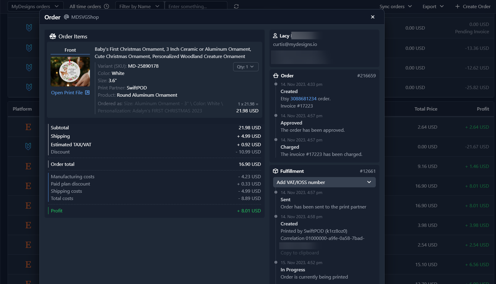Image resolution: width=496 pixels, height=284 pixels.
Task: Expand the Add VAT/IOSS number section
Action: pos(324,182)
